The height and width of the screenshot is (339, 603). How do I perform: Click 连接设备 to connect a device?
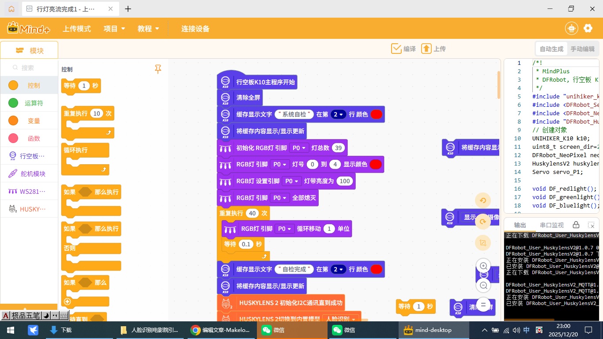coord(195,29)
